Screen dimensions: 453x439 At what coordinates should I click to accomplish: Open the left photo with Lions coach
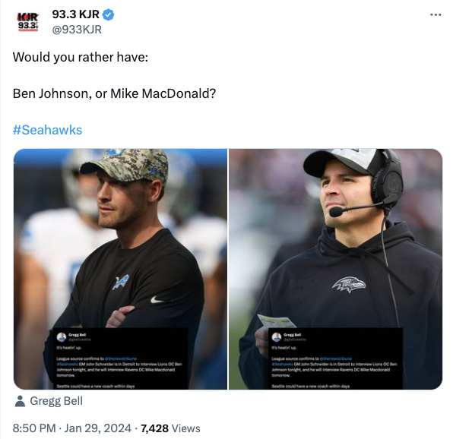coord(120,269)
